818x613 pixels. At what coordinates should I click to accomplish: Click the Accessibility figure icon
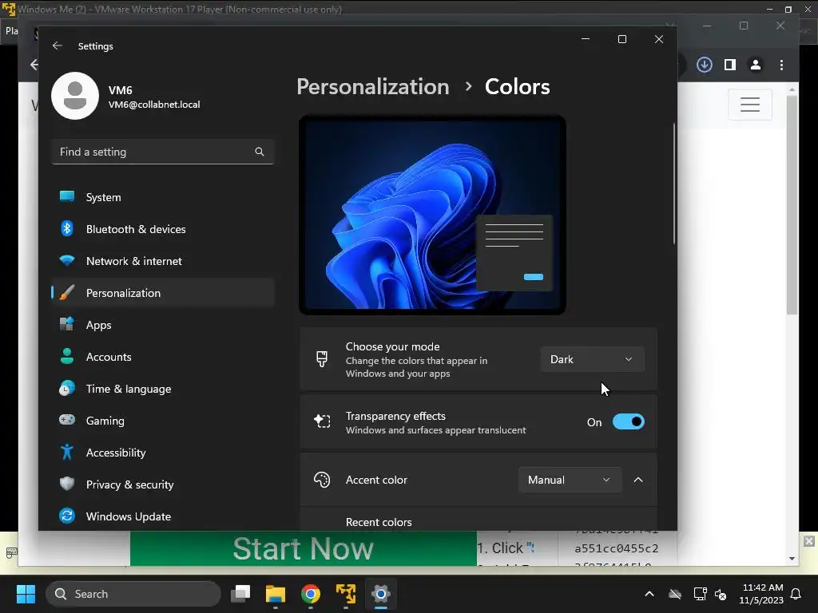point(67,452)
